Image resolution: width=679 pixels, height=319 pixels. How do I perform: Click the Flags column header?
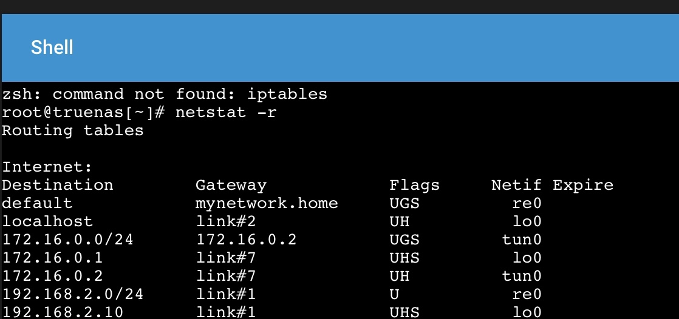(414, 185)
